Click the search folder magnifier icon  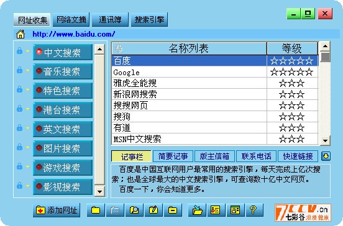click(134, 210)
